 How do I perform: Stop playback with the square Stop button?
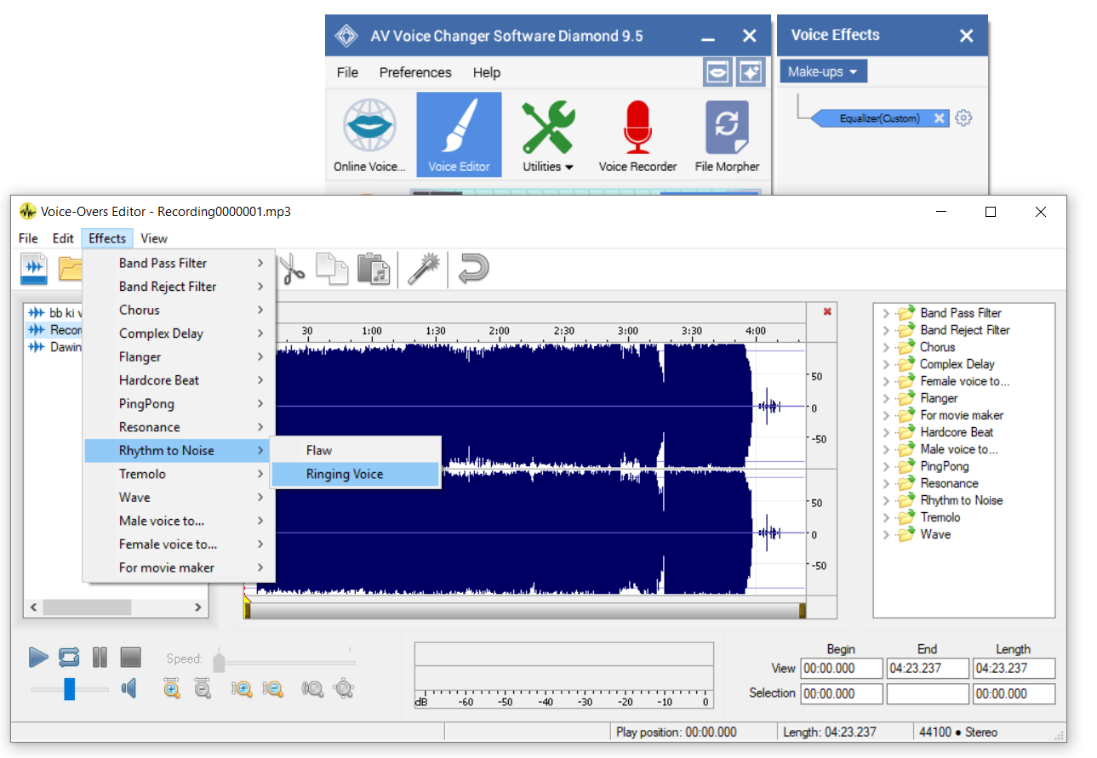130,657
